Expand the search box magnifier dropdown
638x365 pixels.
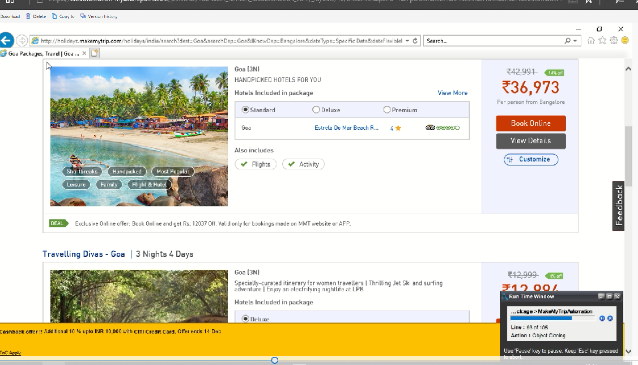575,41
